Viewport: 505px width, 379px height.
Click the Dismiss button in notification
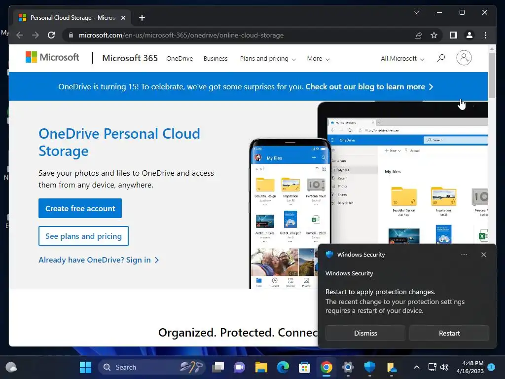coord(365,333)
